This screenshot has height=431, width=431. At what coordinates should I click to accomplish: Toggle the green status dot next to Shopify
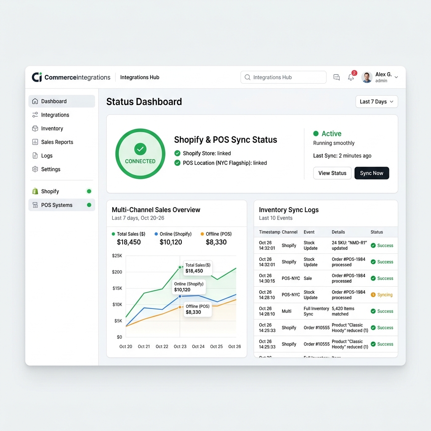[x=89, y=191]
